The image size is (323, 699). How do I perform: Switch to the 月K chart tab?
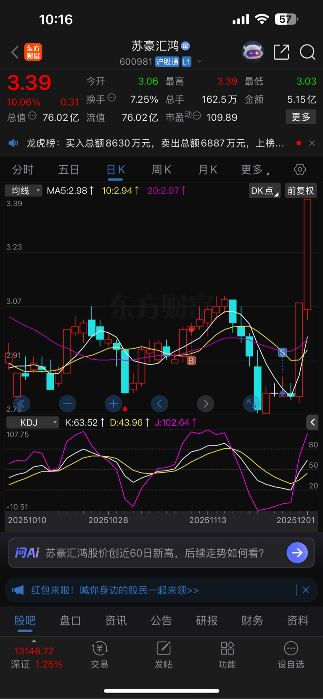pyautogui.click(x=208, y=169)
